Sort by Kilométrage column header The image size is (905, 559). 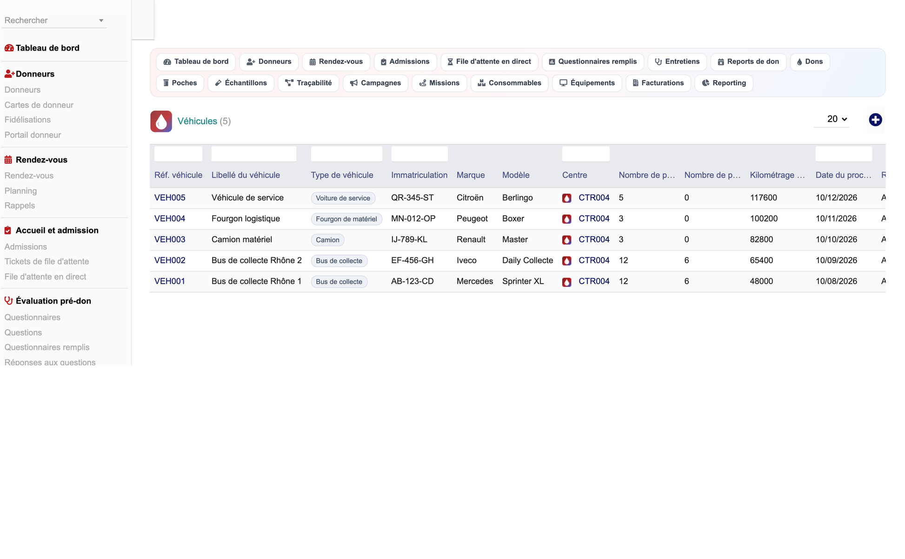[x=777, y=175]
